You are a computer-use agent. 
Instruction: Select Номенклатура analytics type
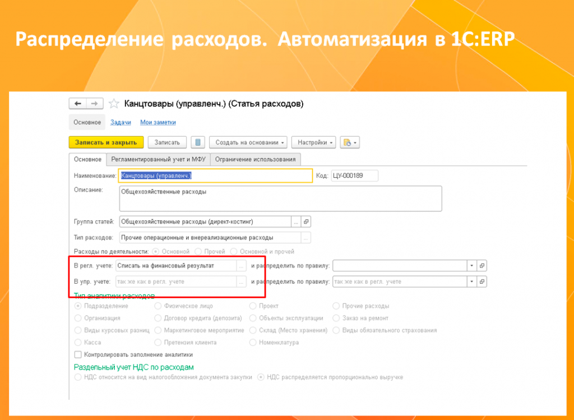(x=253, y=343)
